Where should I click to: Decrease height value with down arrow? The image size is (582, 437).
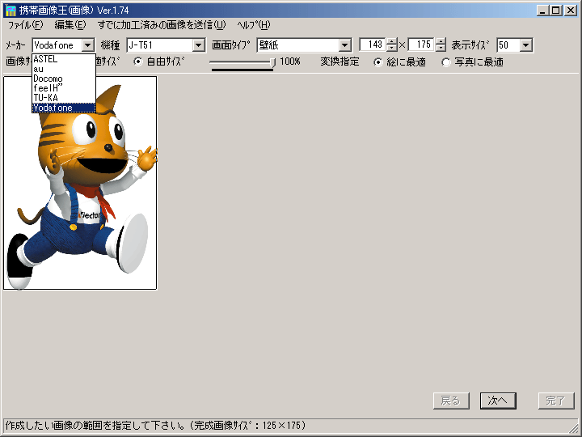point(441,49)
